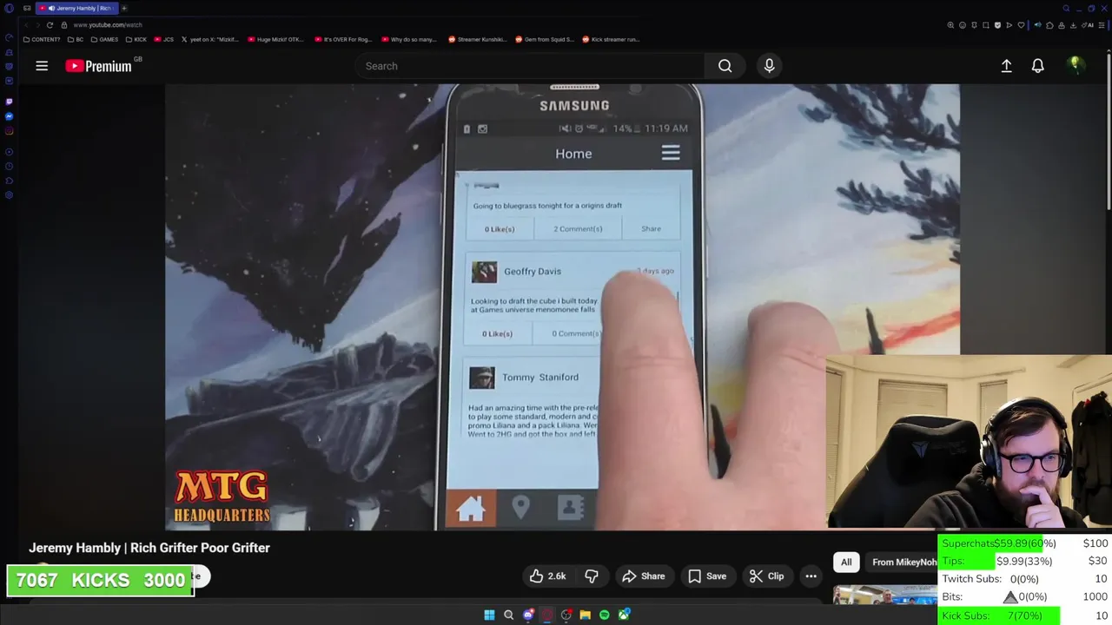This screenshot has width=1112, height=625.
Task: Open Opera GX from the taskbar
Action: coord(546,615)
